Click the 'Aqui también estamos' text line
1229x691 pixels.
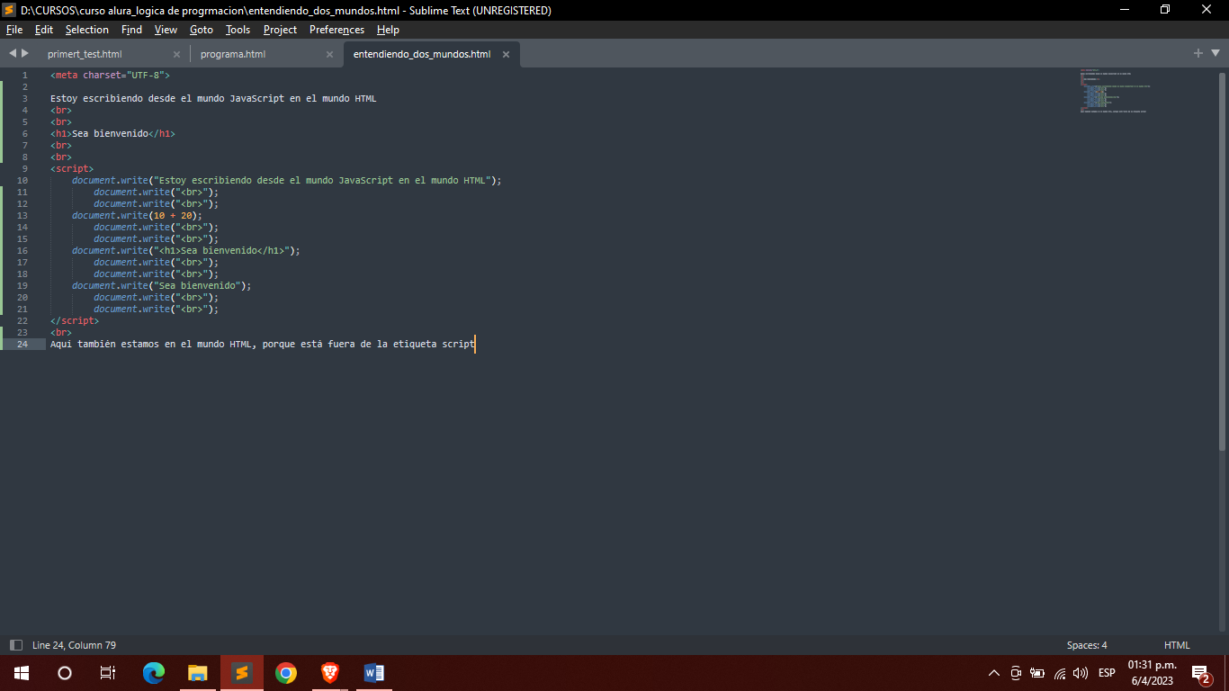(263, 344)
